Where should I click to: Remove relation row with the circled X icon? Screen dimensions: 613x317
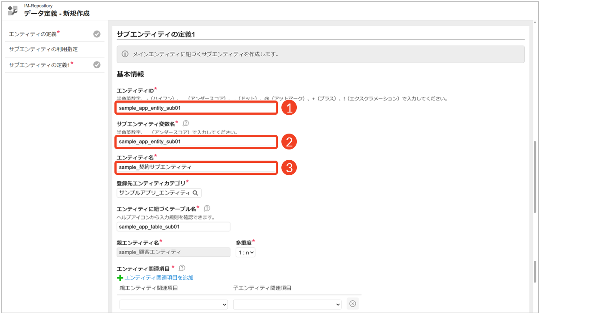[352, 304]
